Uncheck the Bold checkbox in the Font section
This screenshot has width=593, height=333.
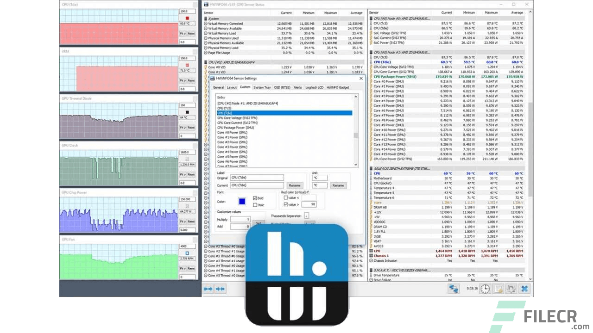click(255, 197)
